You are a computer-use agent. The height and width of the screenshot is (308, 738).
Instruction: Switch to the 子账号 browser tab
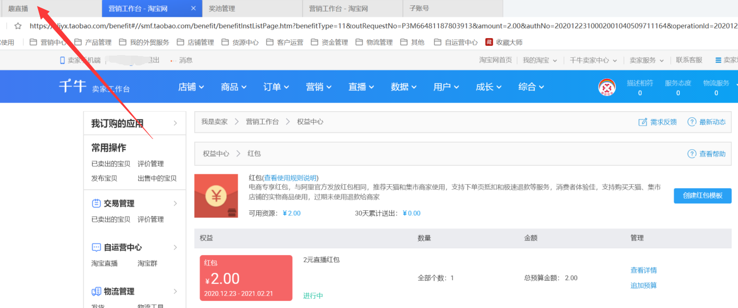(453, 8)
